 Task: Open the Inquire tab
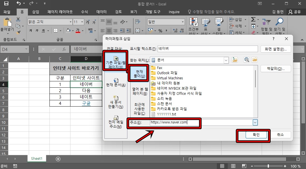(174, 12)
